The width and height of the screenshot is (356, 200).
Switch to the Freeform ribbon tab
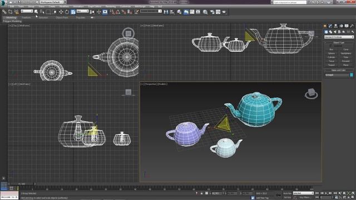pos(26,17)
